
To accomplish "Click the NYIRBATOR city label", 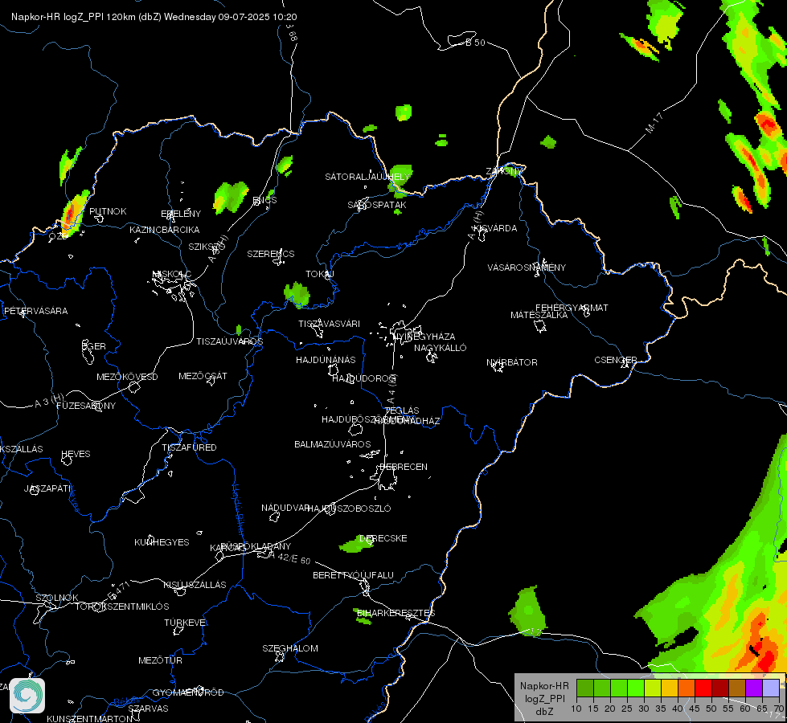I will tap(512, 362).
